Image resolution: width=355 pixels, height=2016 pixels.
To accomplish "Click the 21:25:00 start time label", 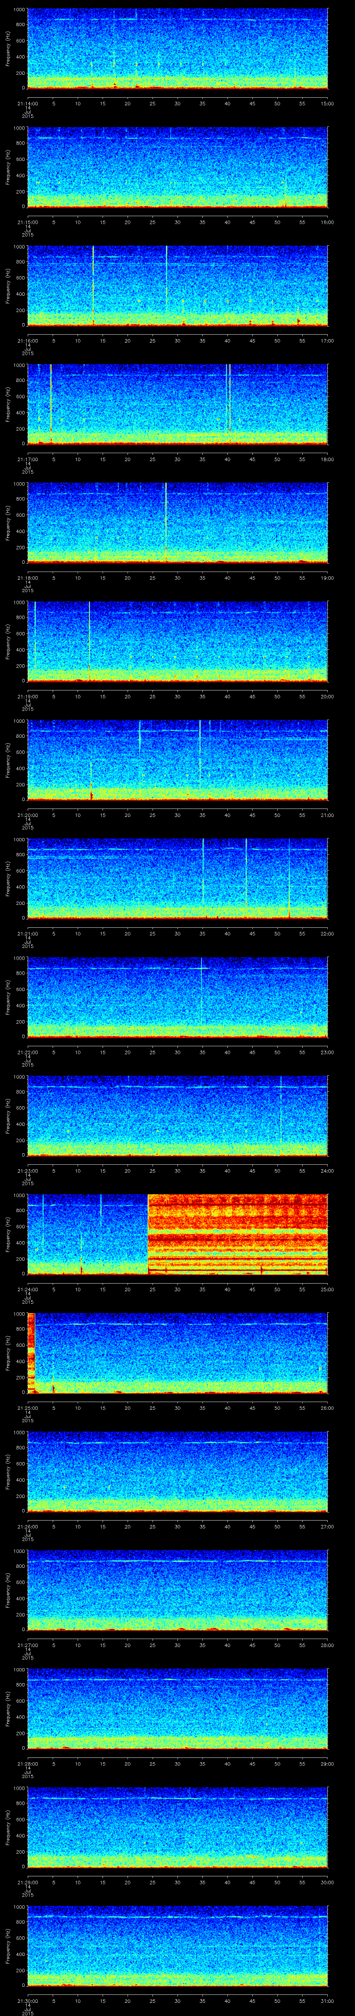I will [27, 1408].
